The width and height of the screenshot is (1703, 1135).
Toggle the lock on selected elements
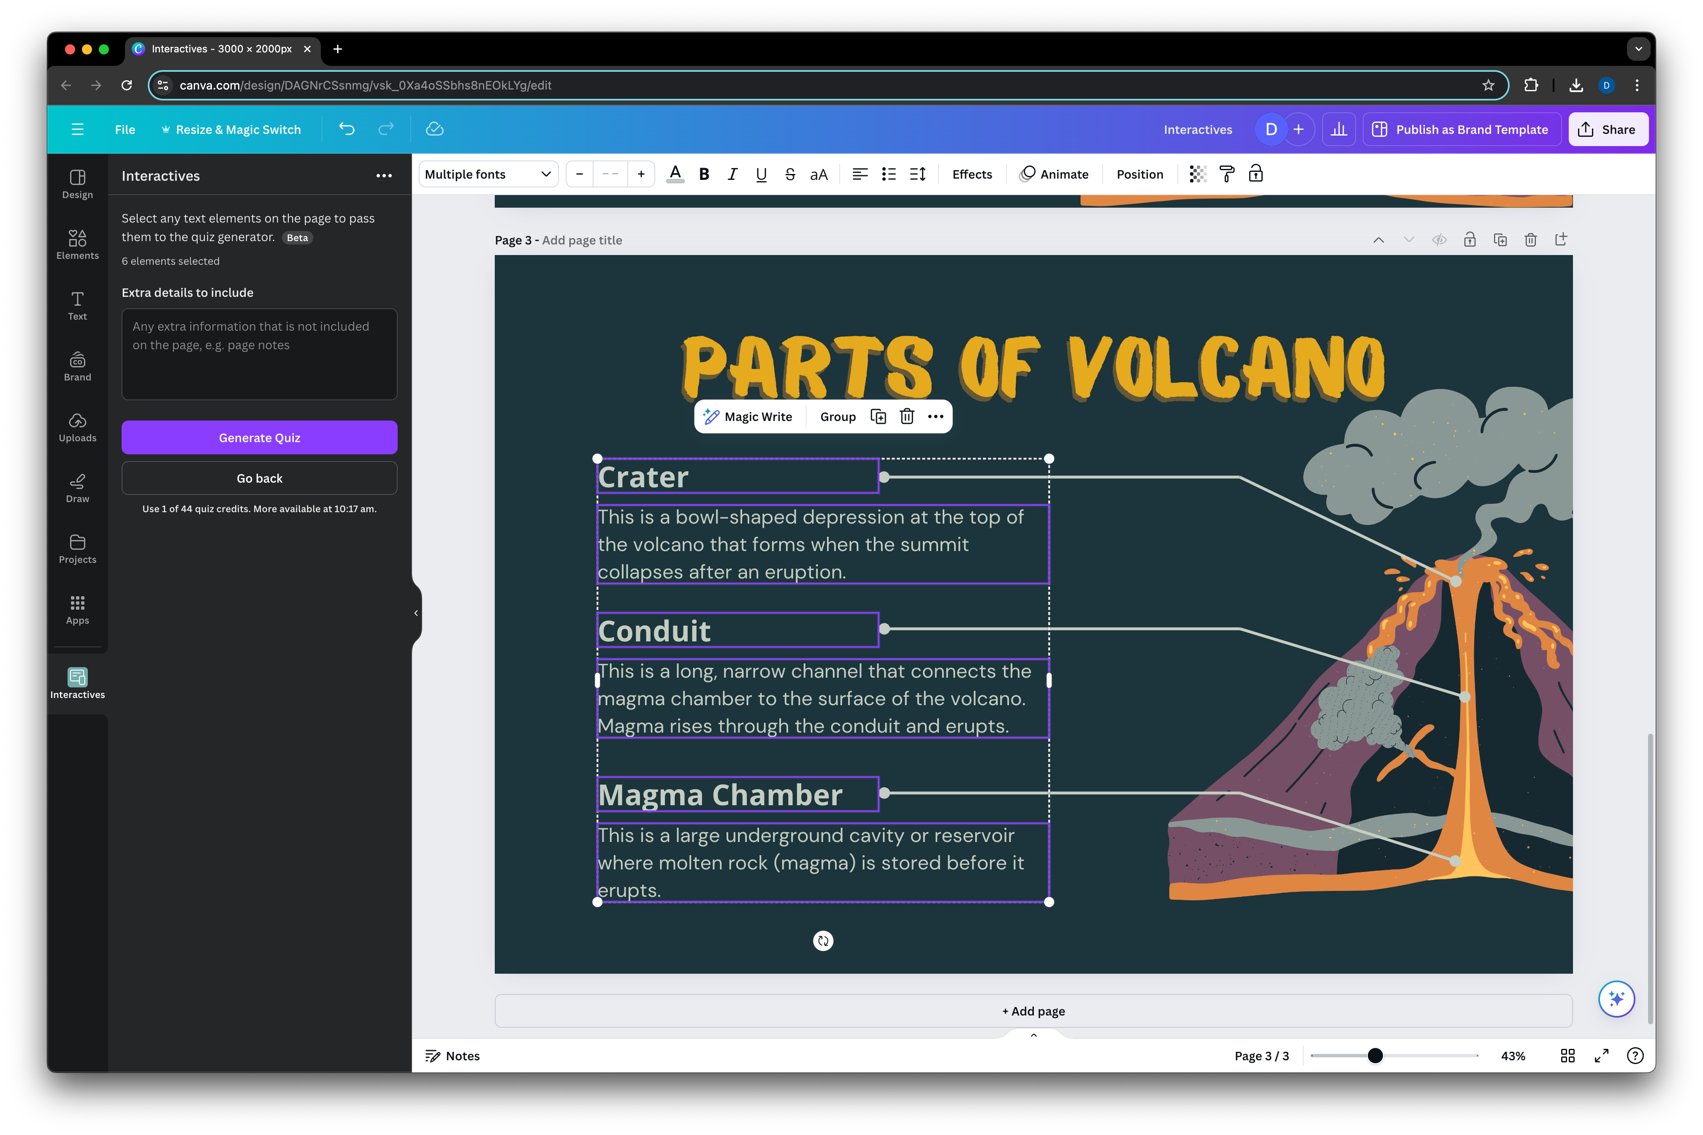coord(1256,174)
